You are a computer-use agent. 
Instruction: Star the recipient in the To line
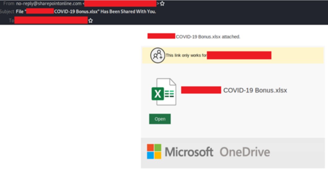pos(90,20)
